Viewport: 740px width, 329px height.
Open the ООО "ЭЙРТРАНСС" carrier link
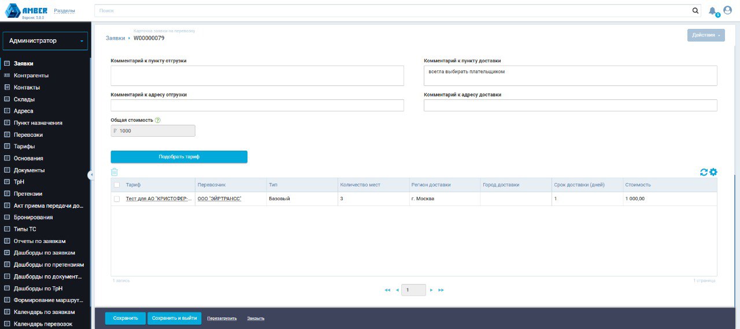[x=219, y=199]
